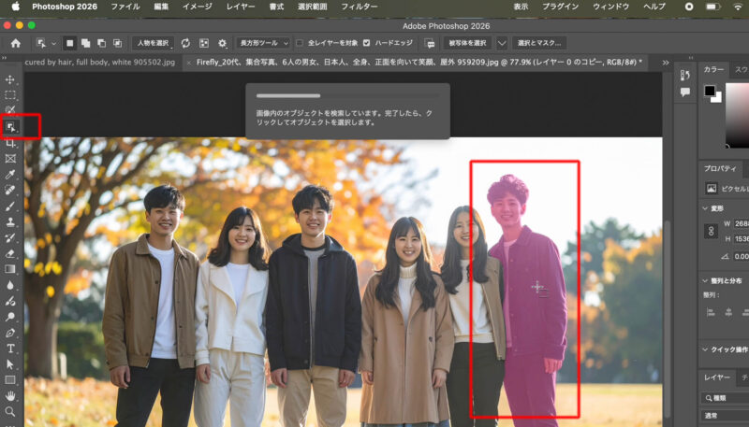Open the フィルター menu
The height and width of the screenshot is (427, 749).
(x=360, y=7)
